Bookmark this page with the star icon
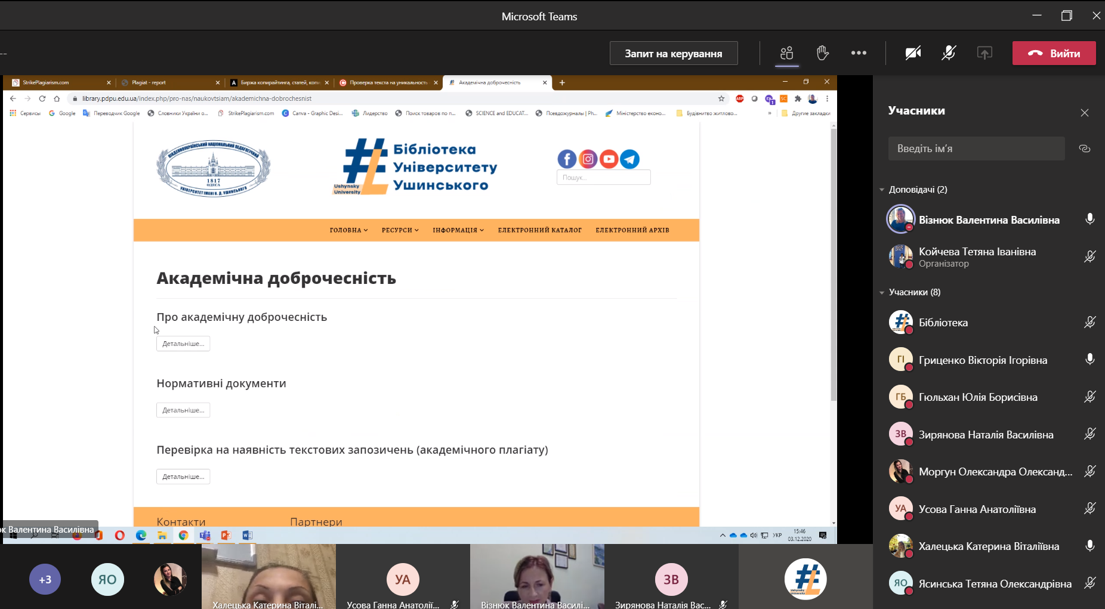Image resolution: width=1105 pixels, height=609 pixels. point(721,98)
